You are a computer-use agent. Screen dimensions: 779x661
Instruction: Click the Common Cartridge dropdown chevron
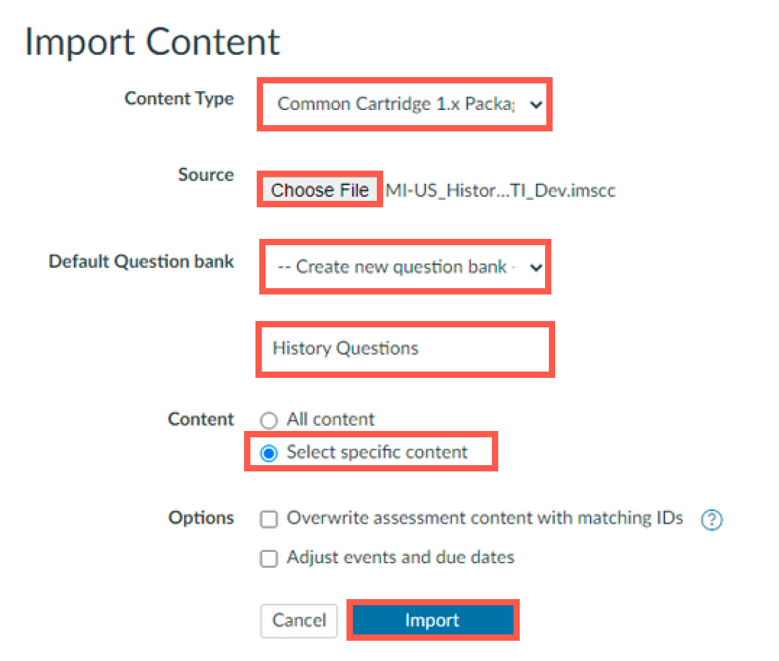(x=534, y=104)
